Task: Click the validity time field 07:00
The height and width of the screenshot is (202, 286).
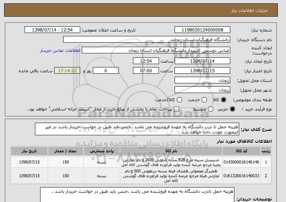Action: pyautogui.click(x=146, y=71)
